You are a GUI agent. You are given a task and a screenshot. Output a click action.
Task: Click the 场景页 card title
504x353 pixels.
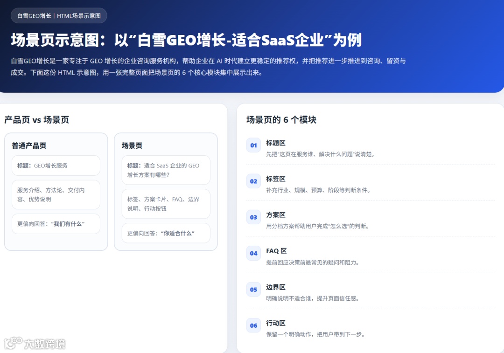[x=132, y=145]
